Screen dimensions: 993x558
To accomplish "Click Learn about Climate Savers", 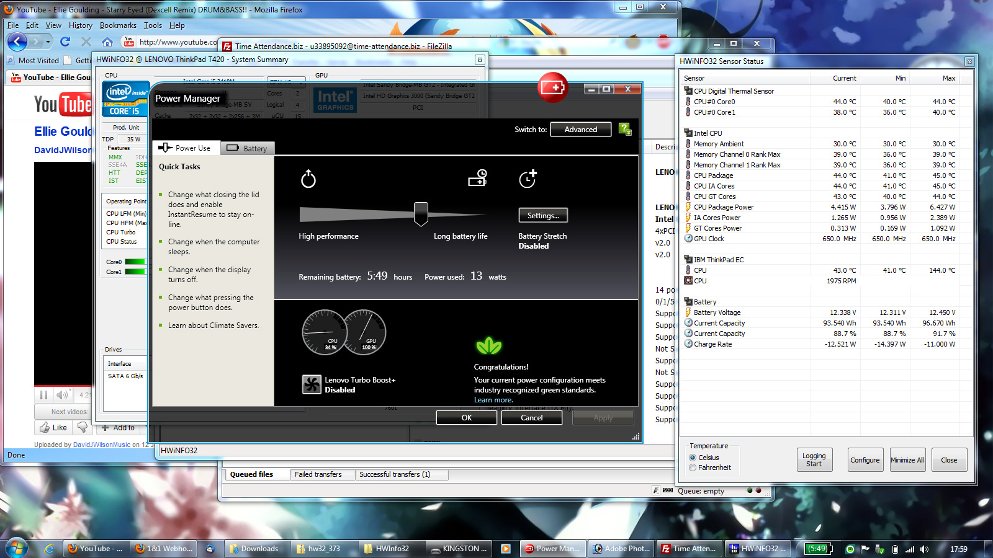I will [x=213, y=325].
